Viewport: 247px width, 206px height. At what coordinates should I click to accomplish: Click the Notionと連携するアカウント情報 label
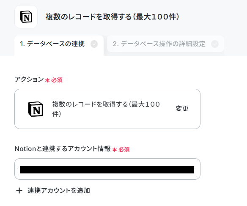63,148
